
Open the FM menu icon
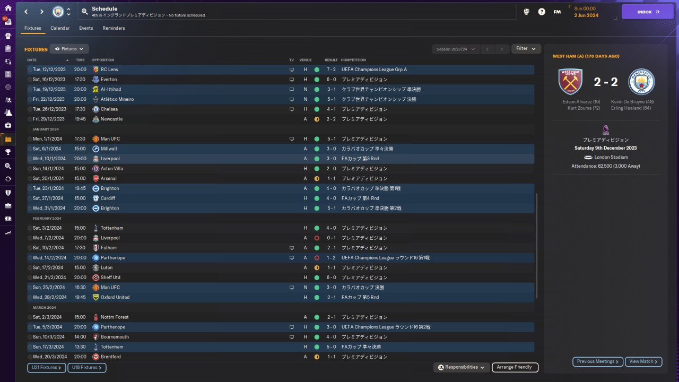point(557,12)
